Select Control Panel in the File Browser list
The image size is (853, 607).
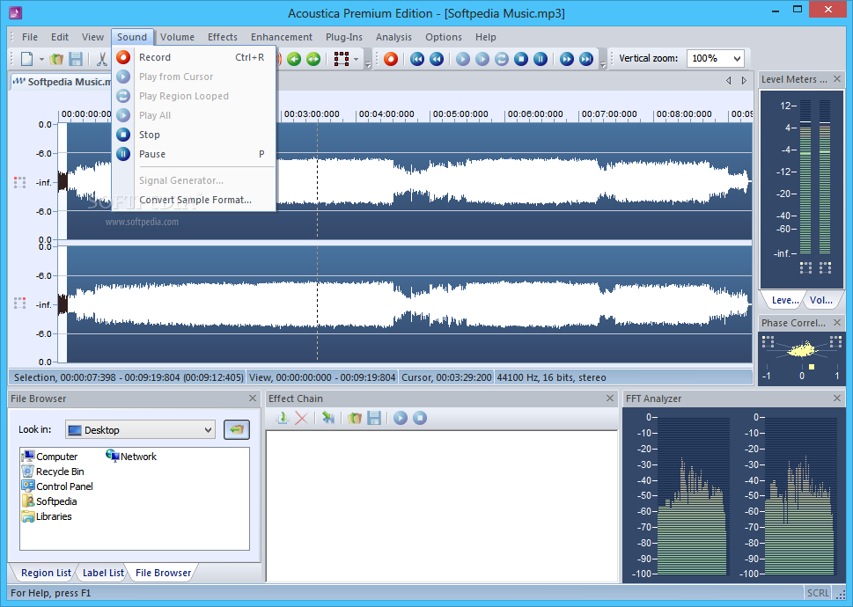[57, 486]
